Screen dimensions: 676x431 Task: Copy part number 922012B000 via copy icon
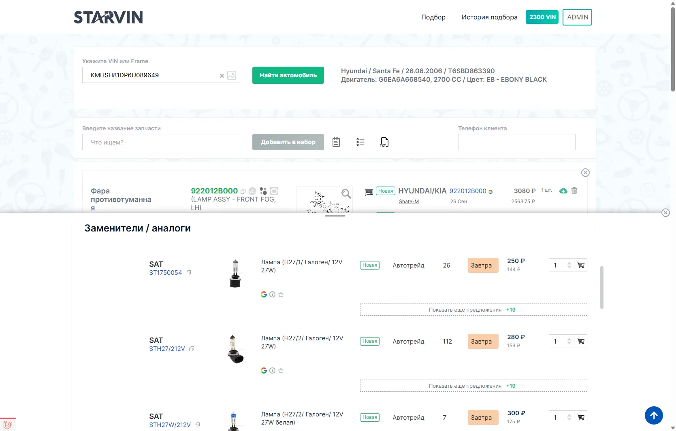tap(243, 191)
